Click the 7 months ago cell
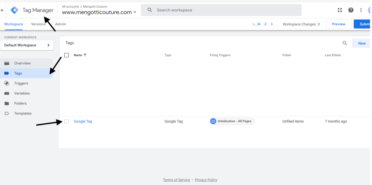This screenshot has width=372, height=185. [x=336, y=121]
